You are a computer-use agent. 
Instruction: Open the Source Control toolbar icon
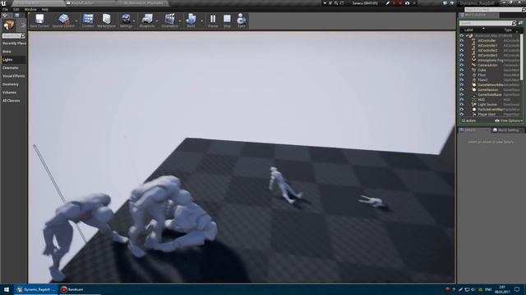coord(63,20)
